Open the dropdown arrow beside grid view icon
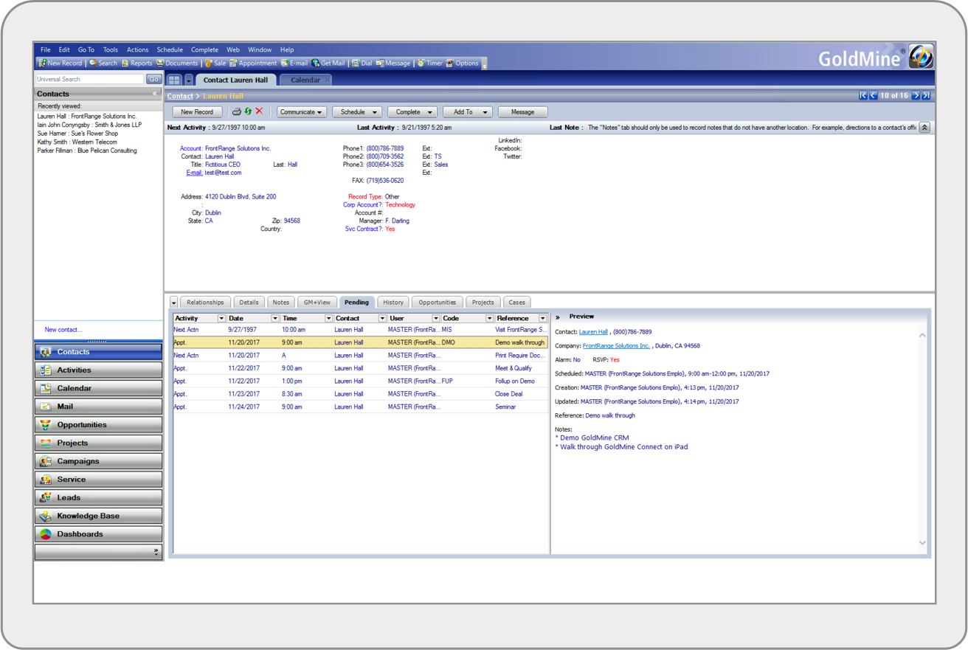 click(188, 80)
